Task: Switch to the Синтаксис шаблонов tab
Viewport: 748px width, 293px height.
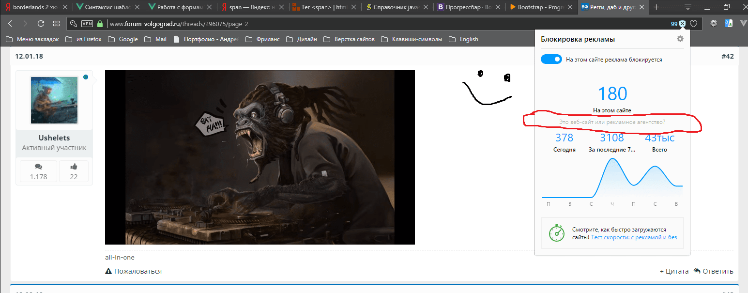Action: coord(108,7)
